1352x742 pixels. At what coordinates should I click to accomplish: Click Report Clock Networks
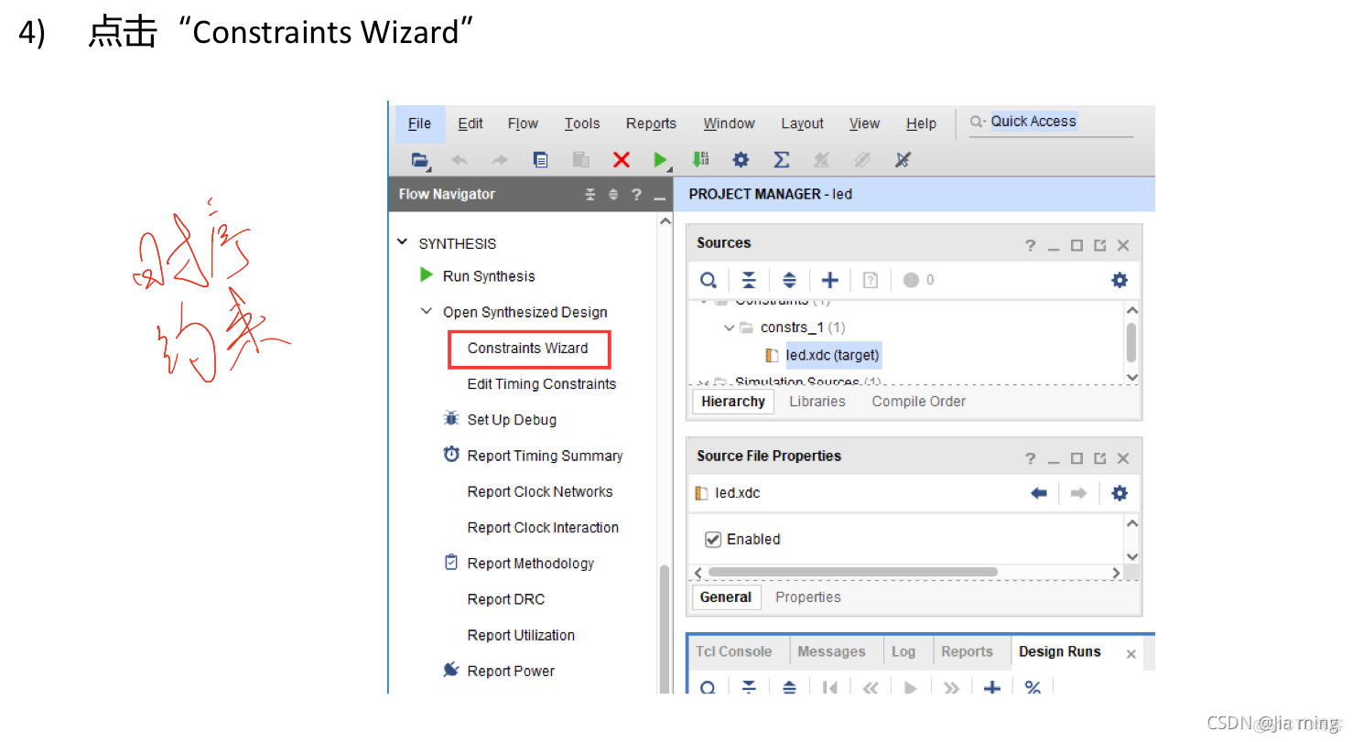click(540, 492)
